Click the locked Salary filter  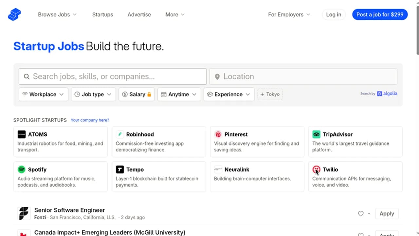pos(137,94)
